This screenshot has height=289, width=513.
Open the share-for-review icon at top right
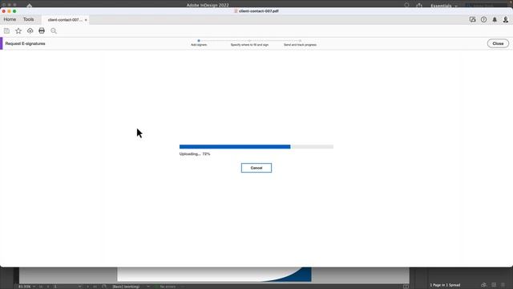click(x=472, y=19)
